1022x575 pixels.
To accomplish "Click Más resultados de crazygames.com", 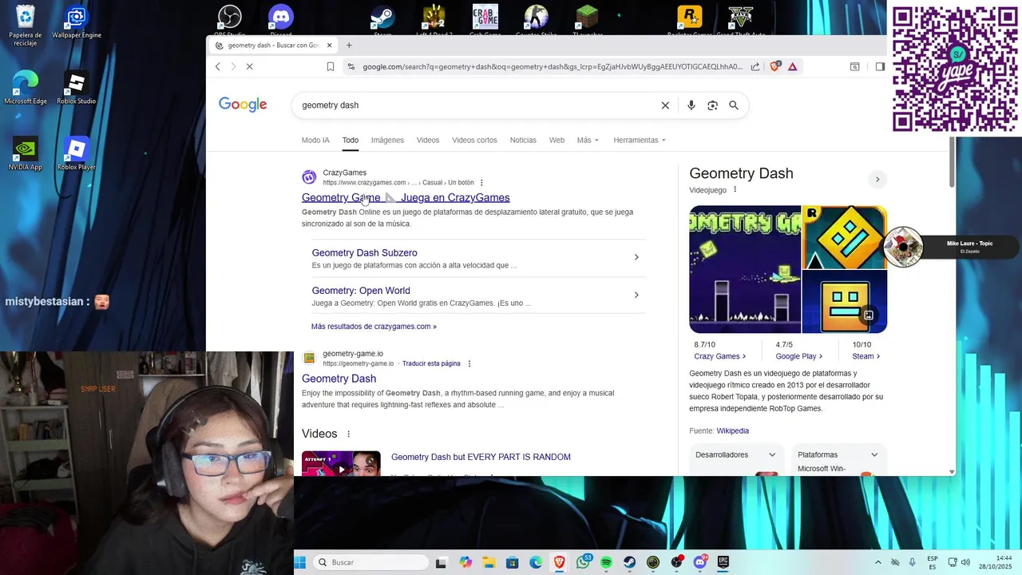I will click(374, 326).
